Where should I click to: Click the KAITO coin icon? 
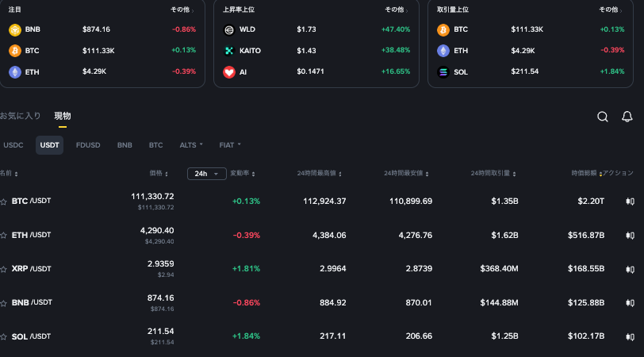[x=229, y=50]
